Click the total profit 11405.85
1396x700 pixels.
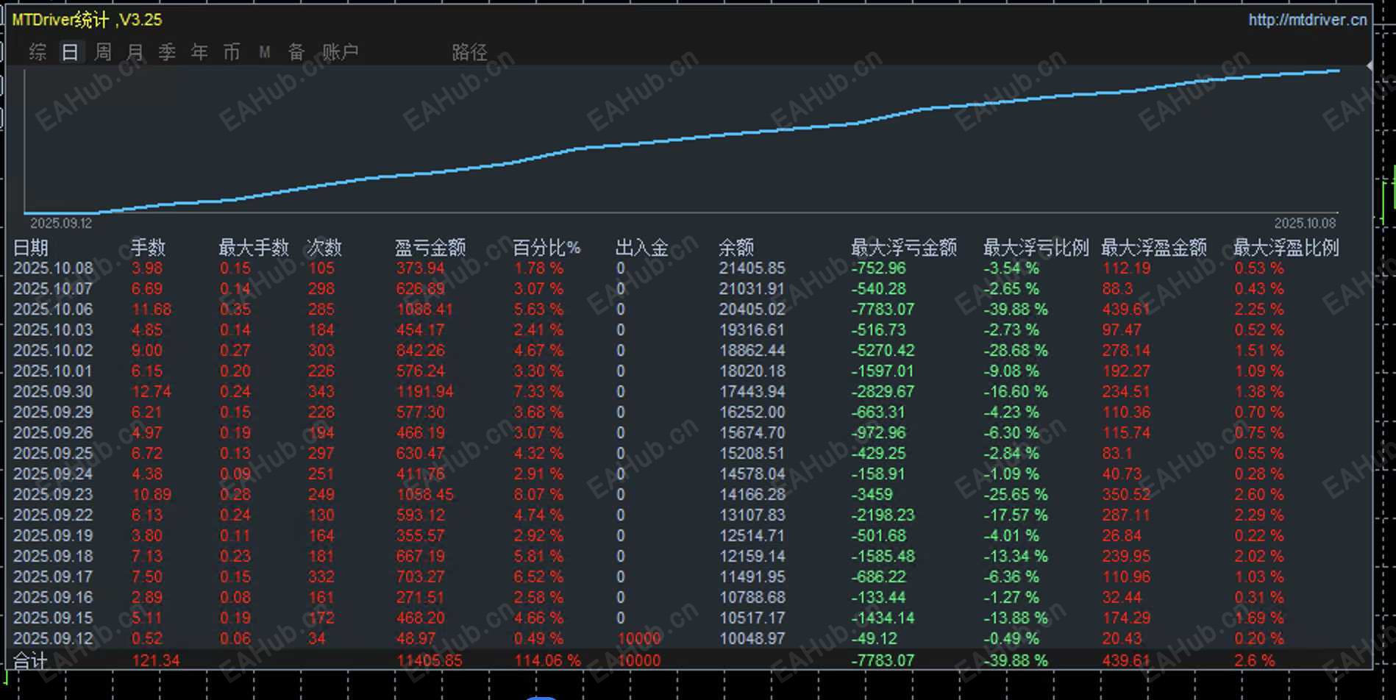click(x=430, y=661)
